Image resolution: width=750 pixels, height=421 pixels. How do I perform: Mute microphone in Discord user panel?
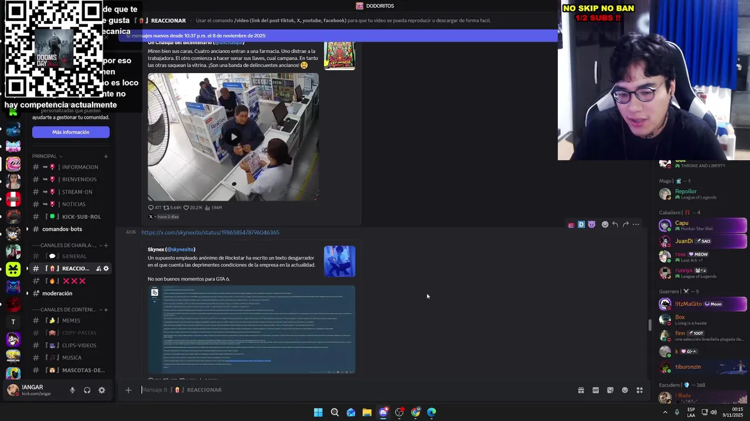(72, 390)
